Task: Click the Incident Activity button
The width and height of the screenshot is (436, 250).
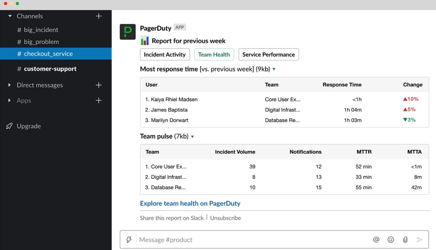Action: (165, 54)
